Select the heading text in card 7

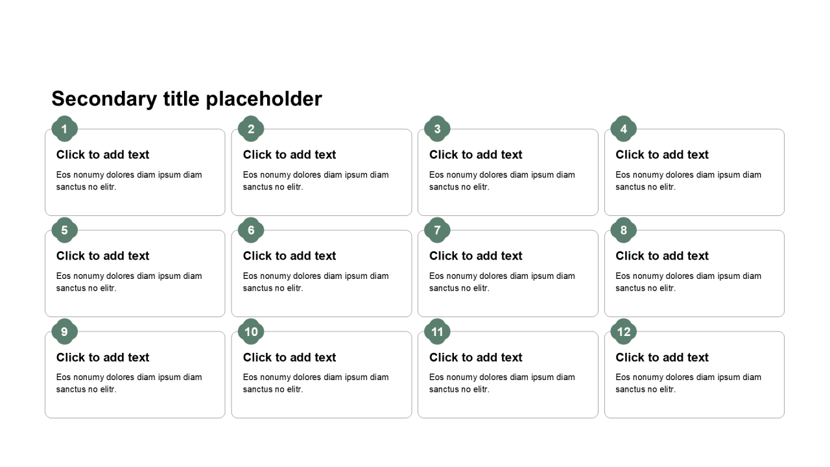(x=475, y=256)
